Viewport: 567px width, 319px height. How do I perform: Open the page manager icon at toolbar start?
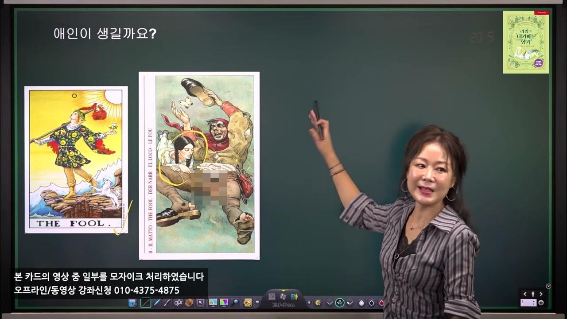pyautogui.click(x=132, y=303)
